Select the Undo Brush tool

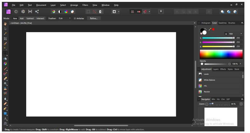coord(5,93)
